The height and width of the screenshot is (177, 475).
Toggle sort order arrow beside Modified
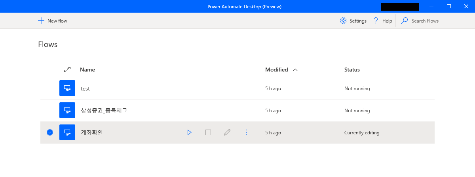[x=295, y=70]
